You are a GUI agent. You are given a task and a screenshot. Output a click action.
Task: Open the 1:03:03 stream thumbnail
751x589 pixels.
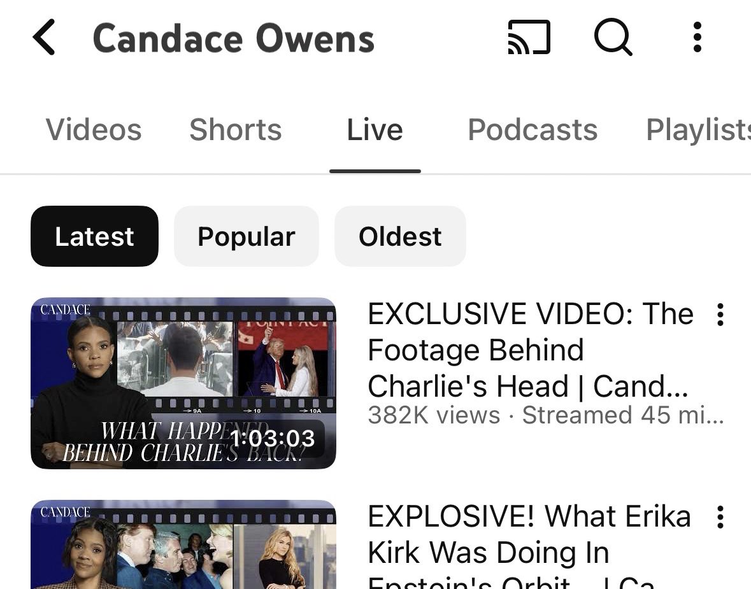coord(183,383)
